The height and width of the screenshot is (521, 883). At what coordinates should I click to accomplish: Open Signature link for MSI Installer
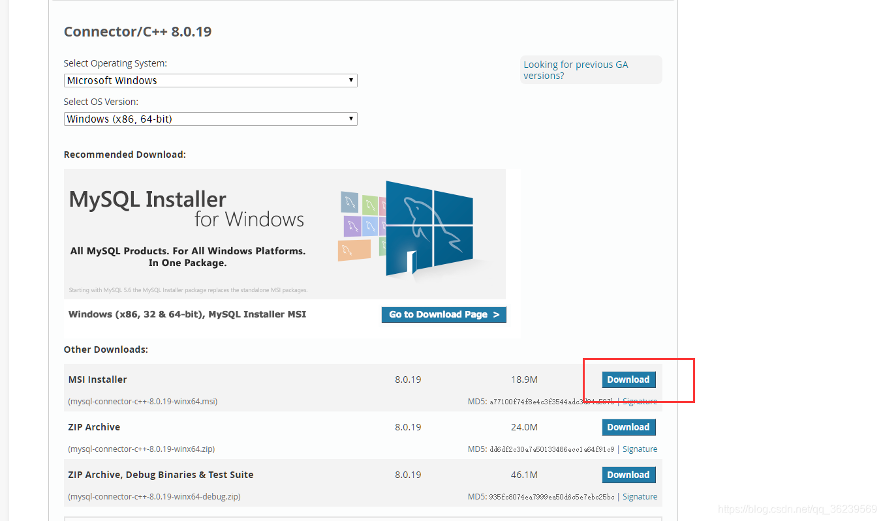640,402
